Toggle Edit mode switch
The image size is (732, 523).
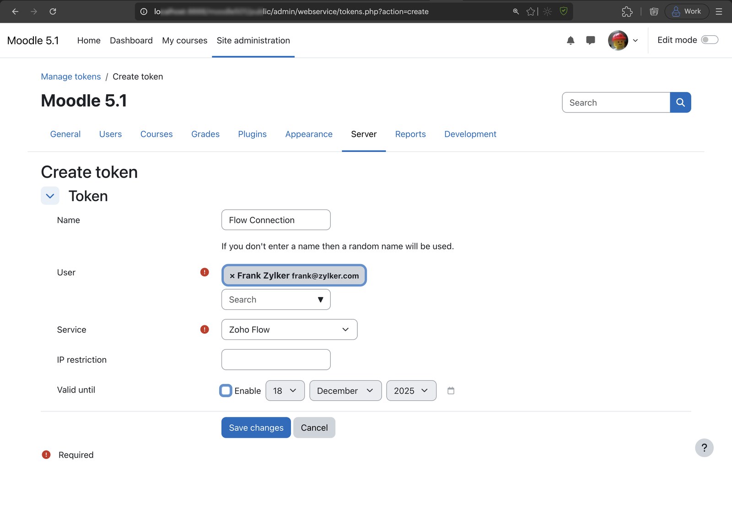(x=710, y=40)
